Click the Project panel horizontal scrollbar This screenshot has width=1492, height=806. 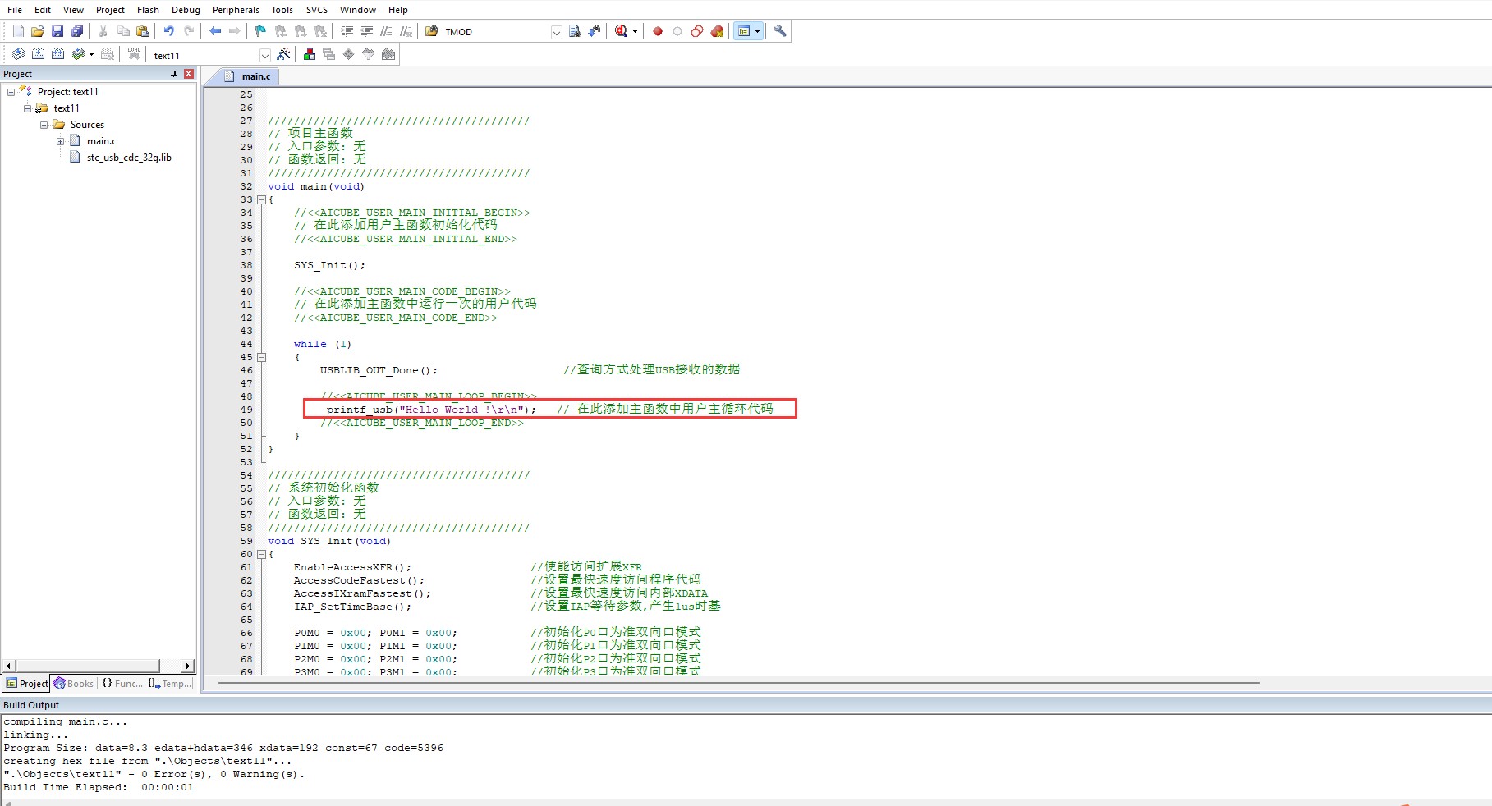coord(87,666)
